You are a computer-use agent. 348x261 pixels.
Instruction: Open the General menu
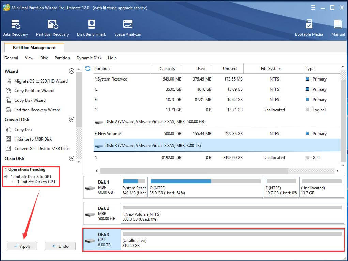pos(11,58)
